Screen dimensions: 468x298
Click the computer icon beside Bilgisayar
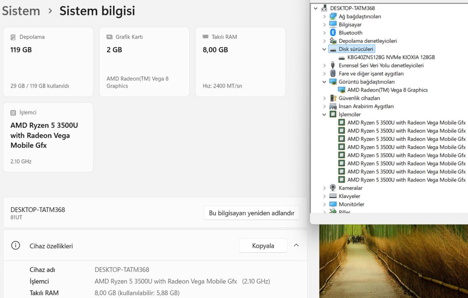tap(333, 25)
